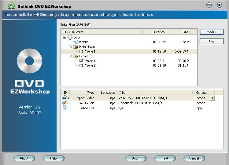The width and height of the screenshot is (229, 165).
Task: Click the DVD disc icon in tree
Action: pos(70,37)
